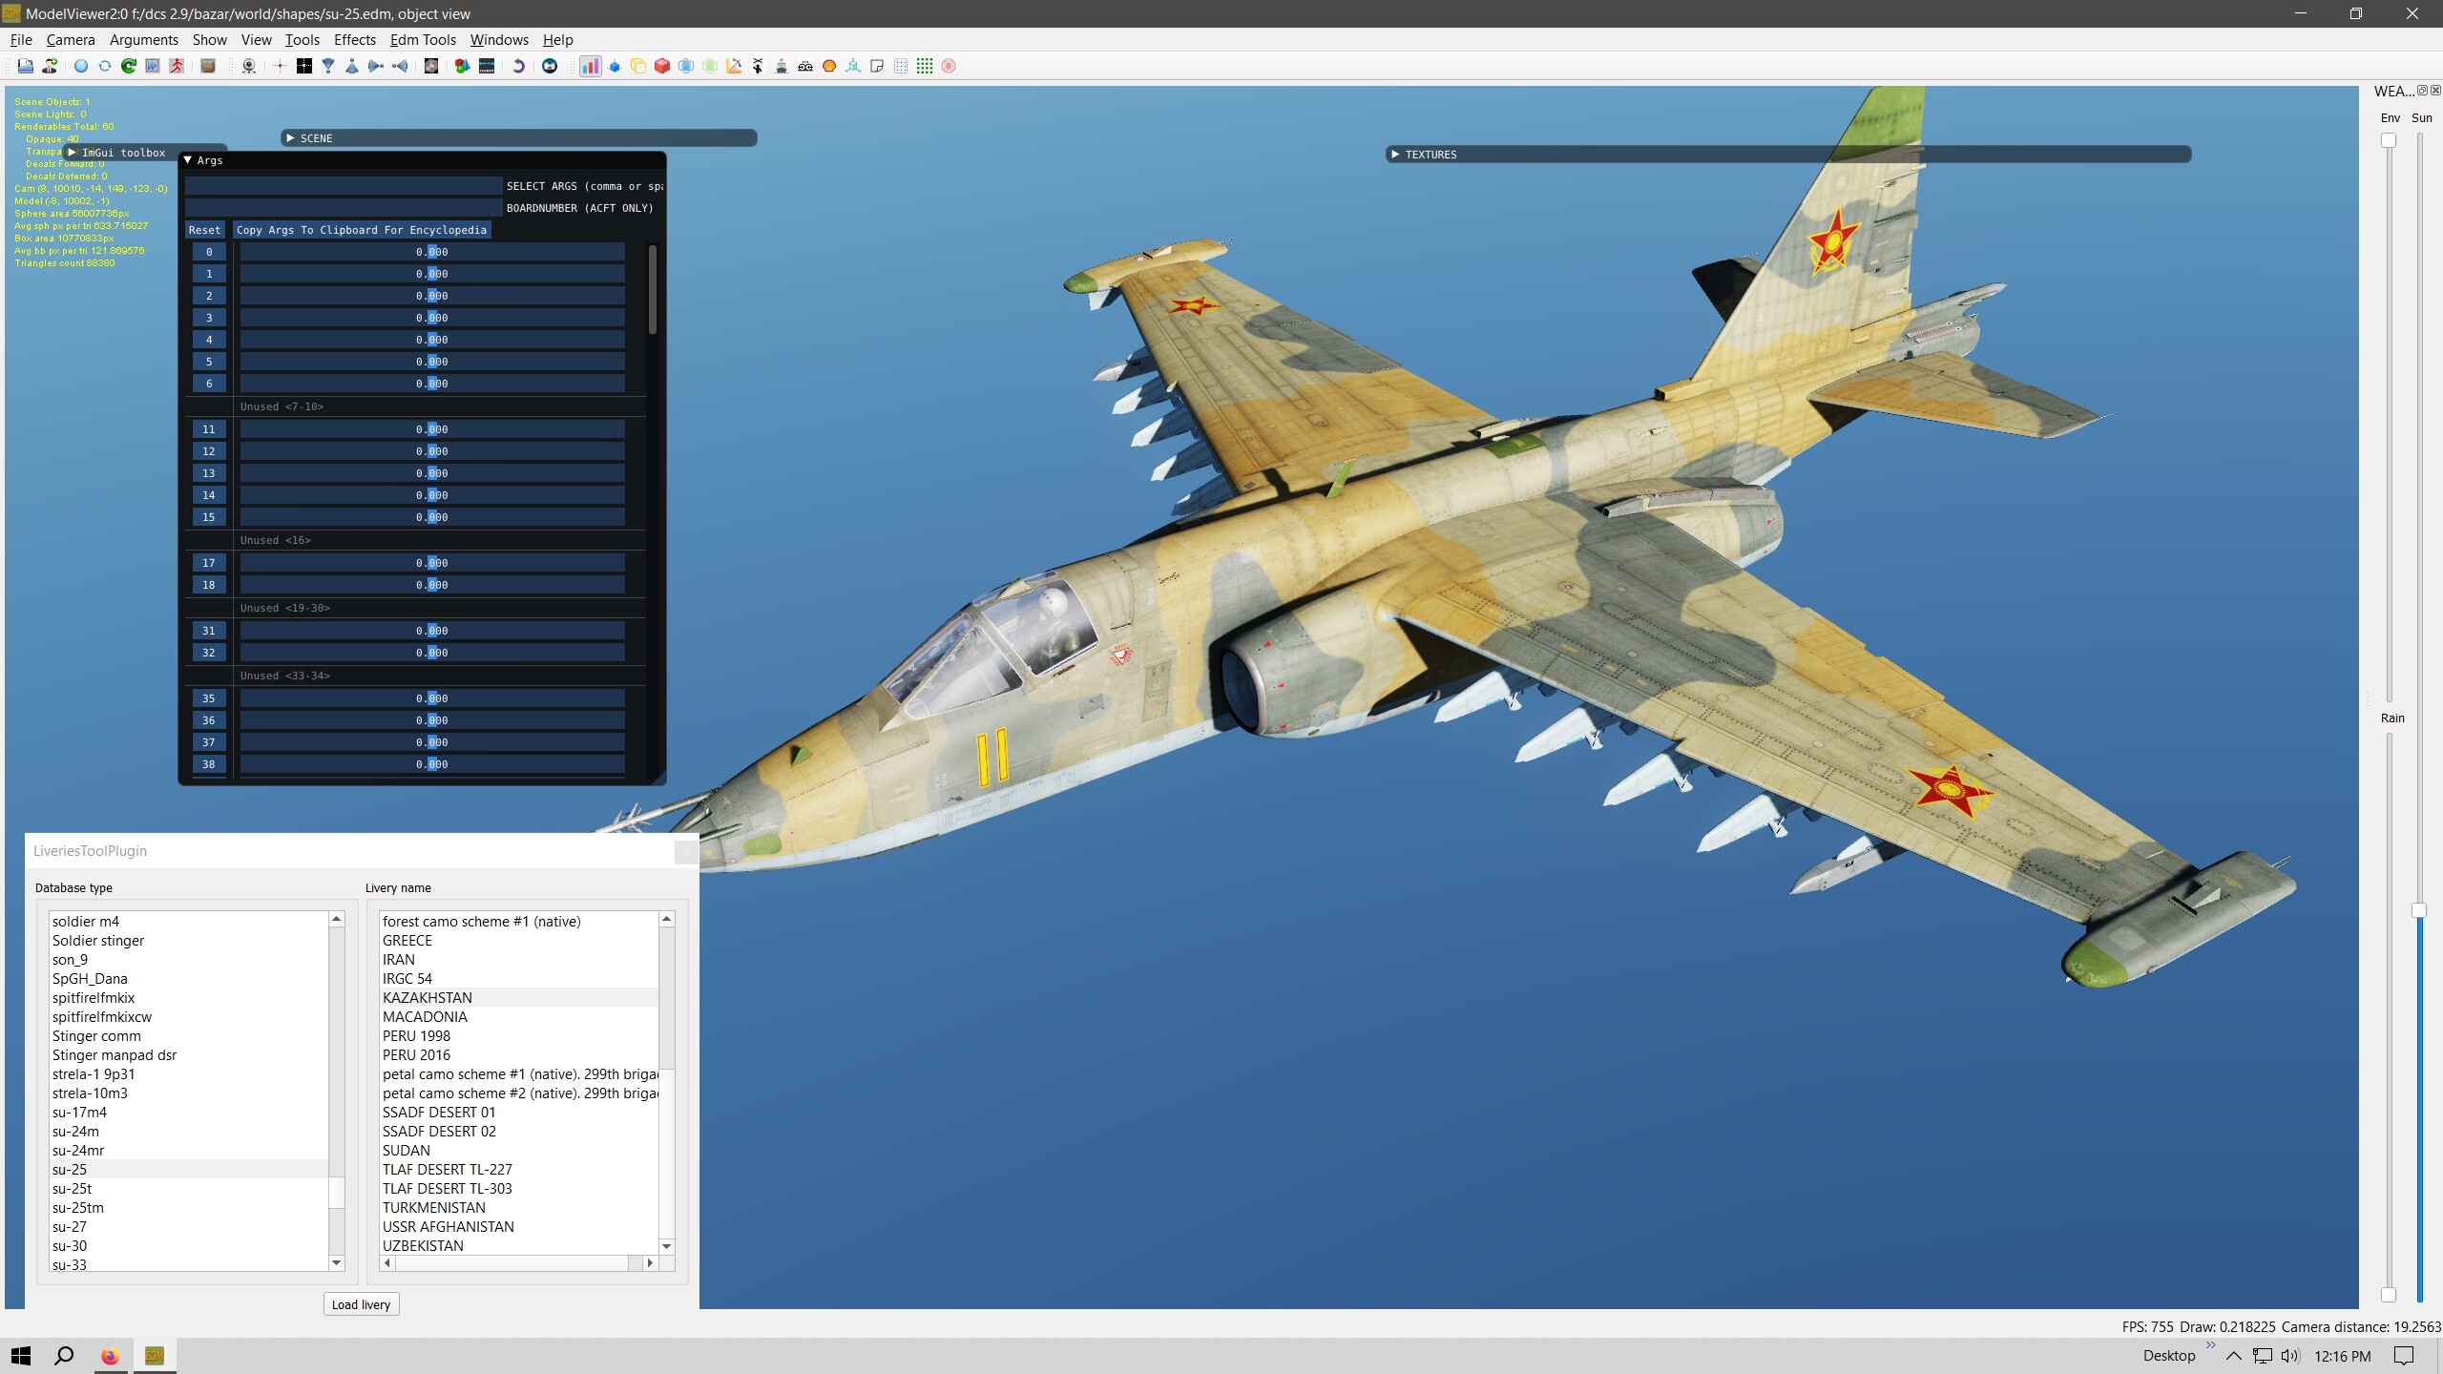Click the BOARDNUMBER input field
Image resolution: width=2443 pixels, height=1374 pixels.
pos(344,208)
